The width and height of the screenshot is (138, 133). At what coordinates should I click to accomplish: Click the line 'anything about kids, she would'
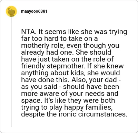coord(70,73)
